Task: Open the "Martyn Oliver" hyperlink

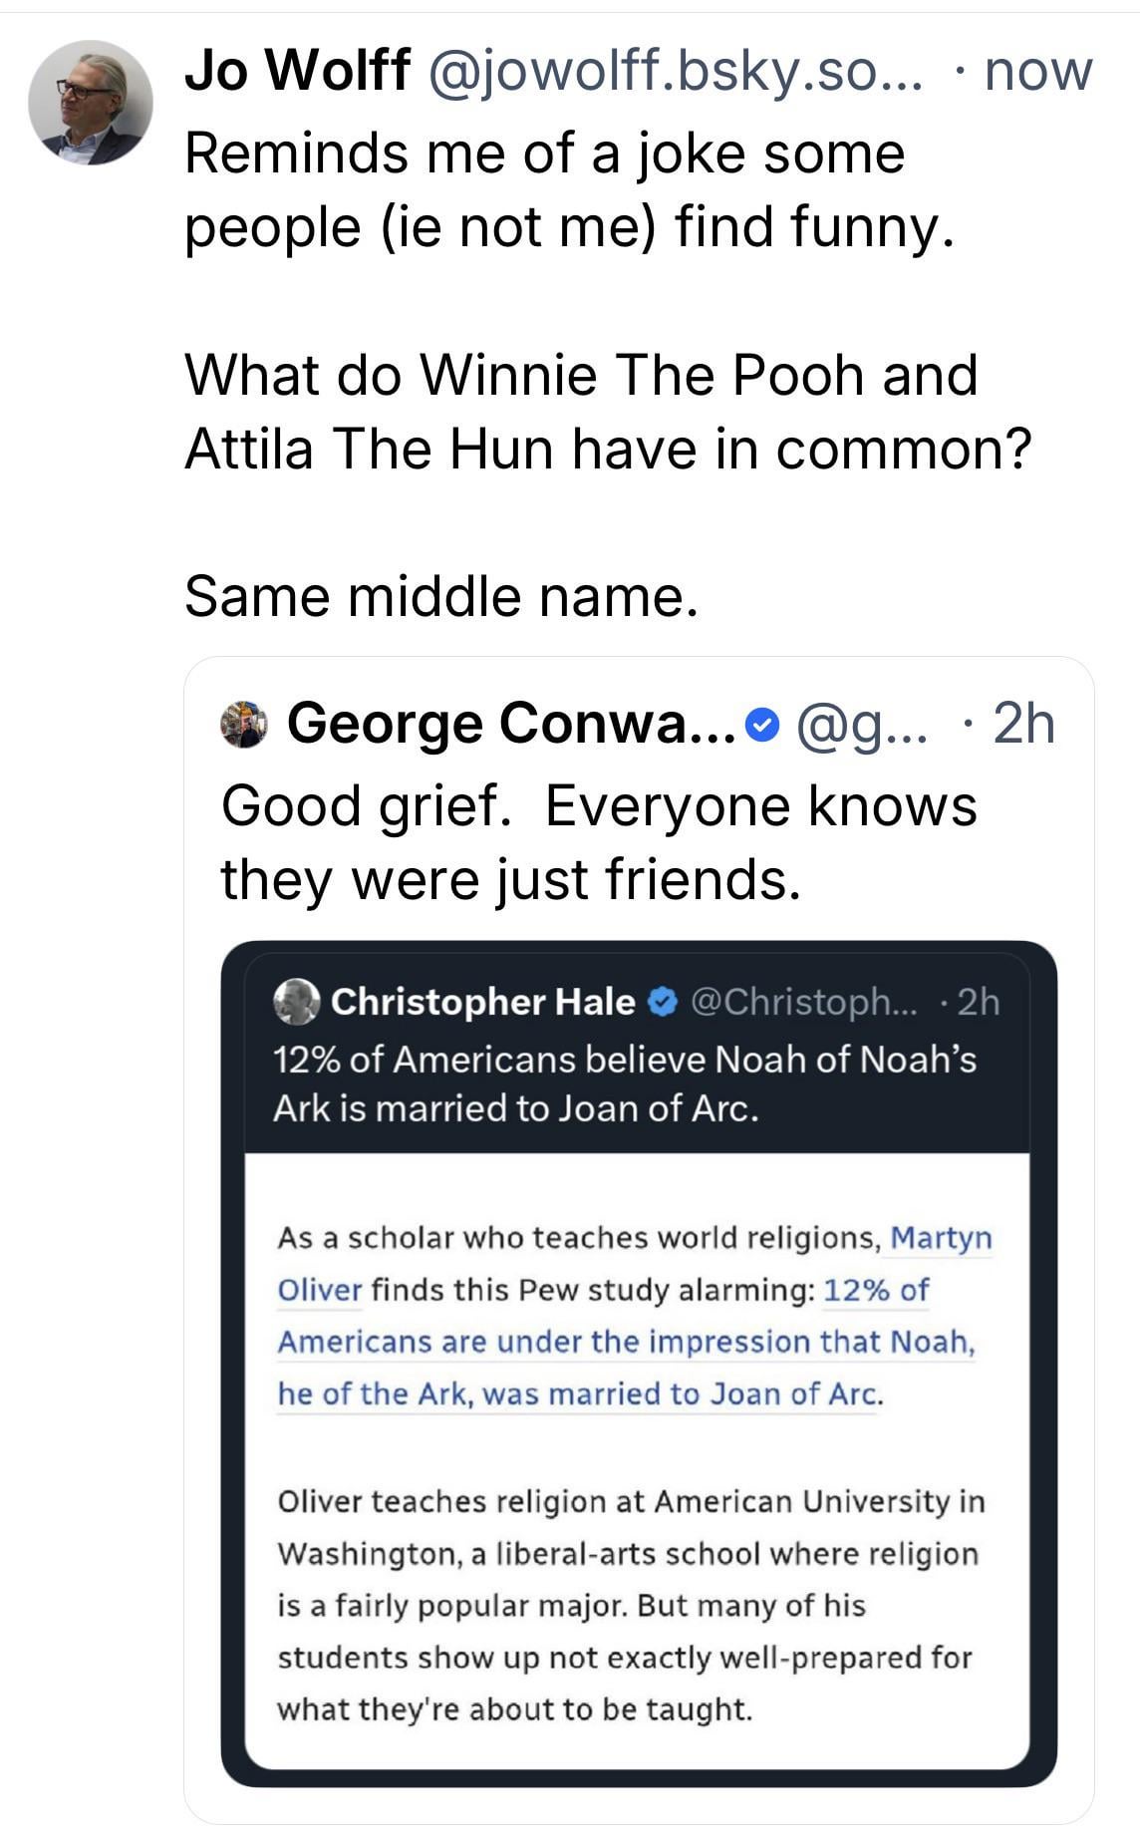Action: pyautogui.click(x=941, y=1238)
